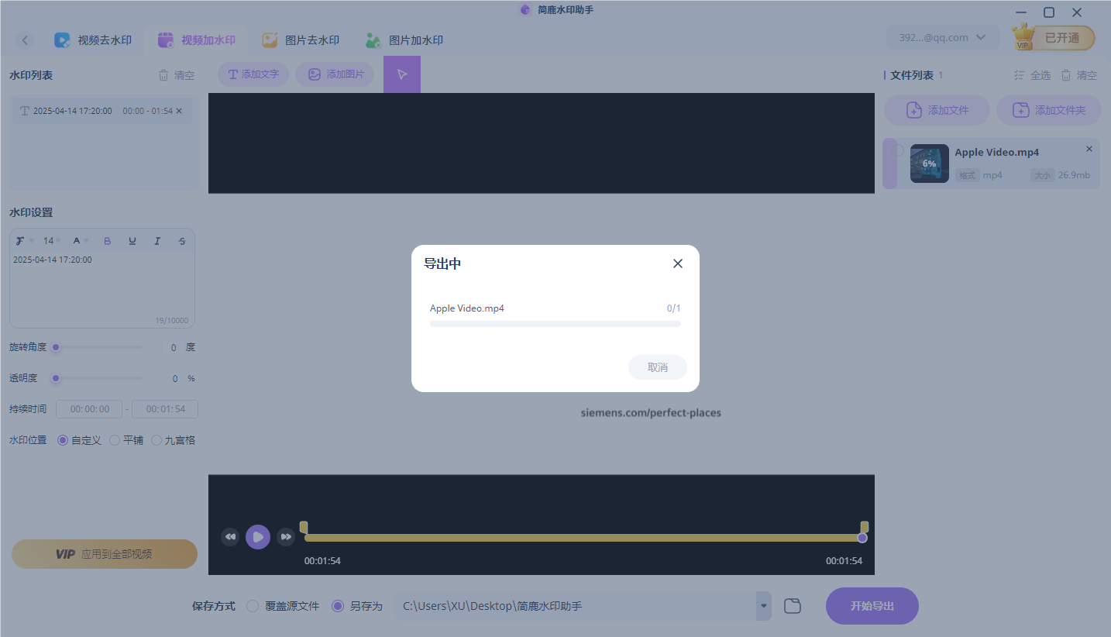Screen dimensions: 1111x637
Task: Fast-forward the video preview
Action: tap(286, 536)
